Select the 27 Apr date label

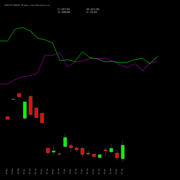point(116,171)
